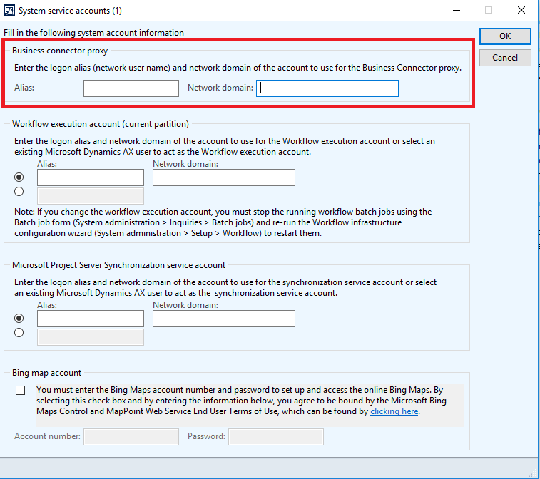Confirm settings with the OK button

click(505, 36)
